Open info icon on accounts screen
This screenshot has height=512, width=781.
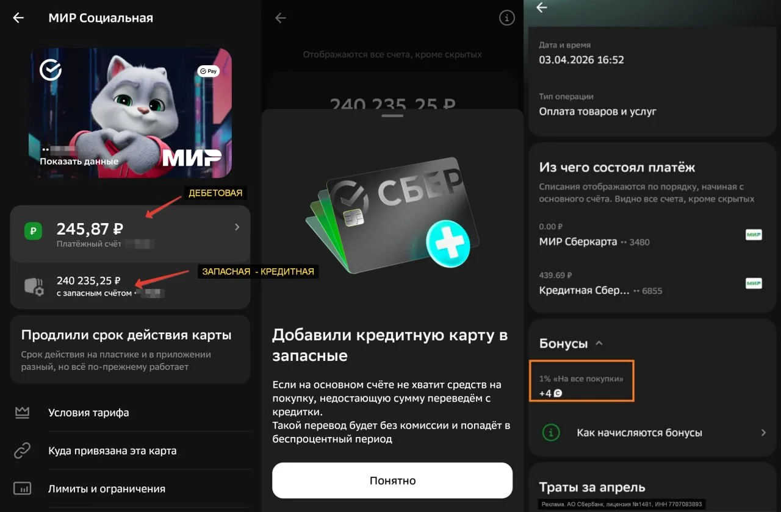507,18
